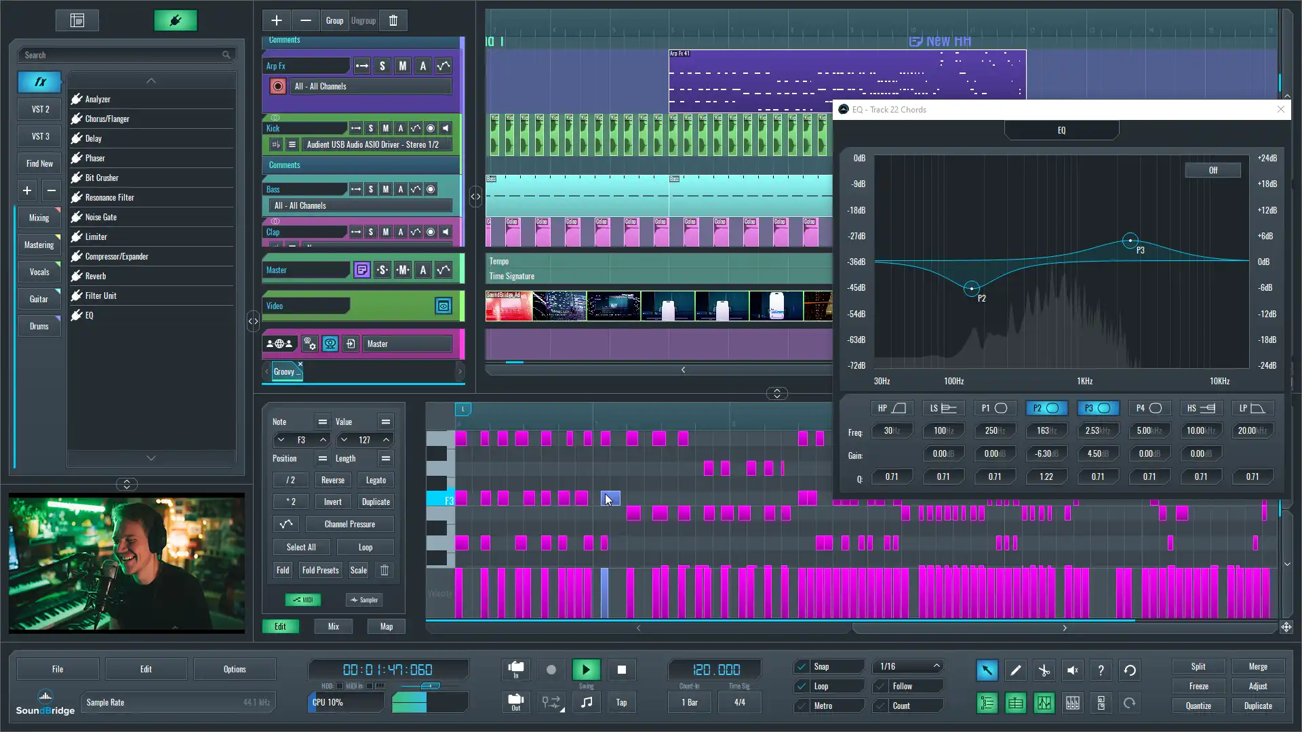1302x732 pixels.
Task: Solo the Arp Fx track
Action: point(382,66)
